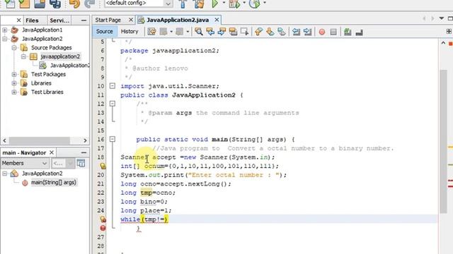453x254 pixels.
Task: Close the Navigator panel tab
Action: 52,152
